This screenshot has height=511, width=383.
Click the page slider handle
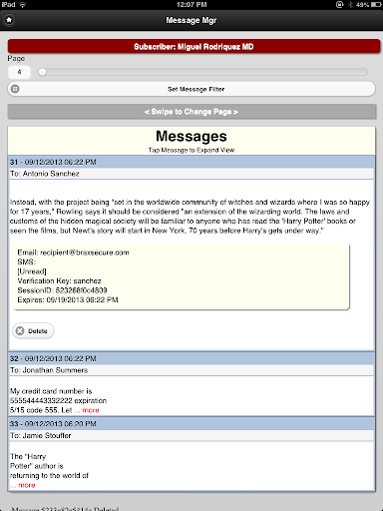pyautogui.click(x=42, y=72)
